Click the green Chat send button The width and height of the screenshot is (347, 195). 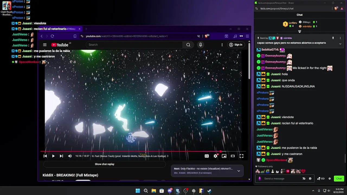[x=339, y=178]
